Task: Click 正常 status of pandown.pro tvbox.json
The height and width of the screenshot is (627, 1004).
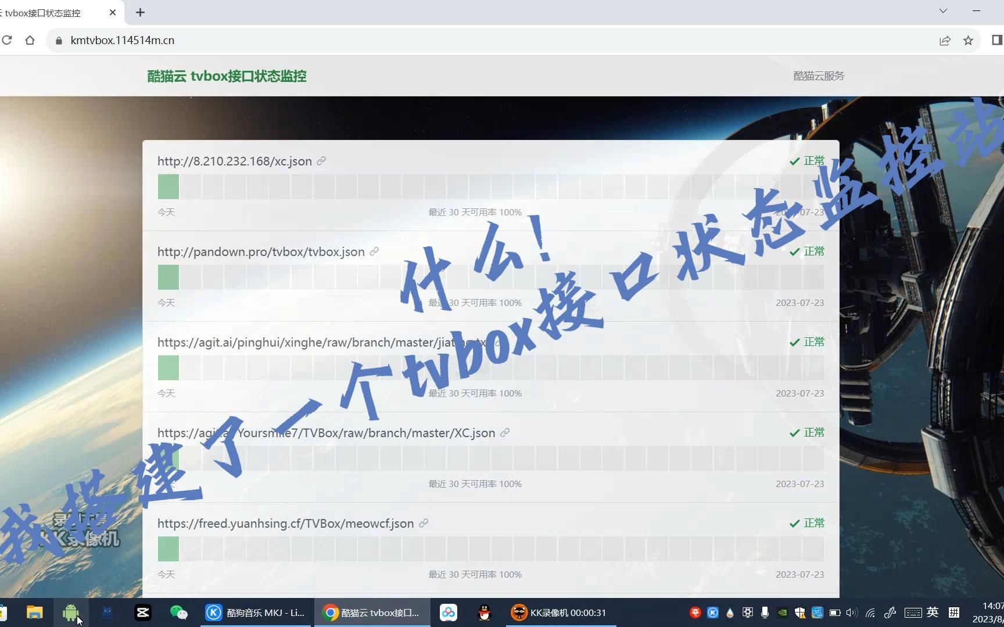Action: pyautogui.click(x=807, y=251)
